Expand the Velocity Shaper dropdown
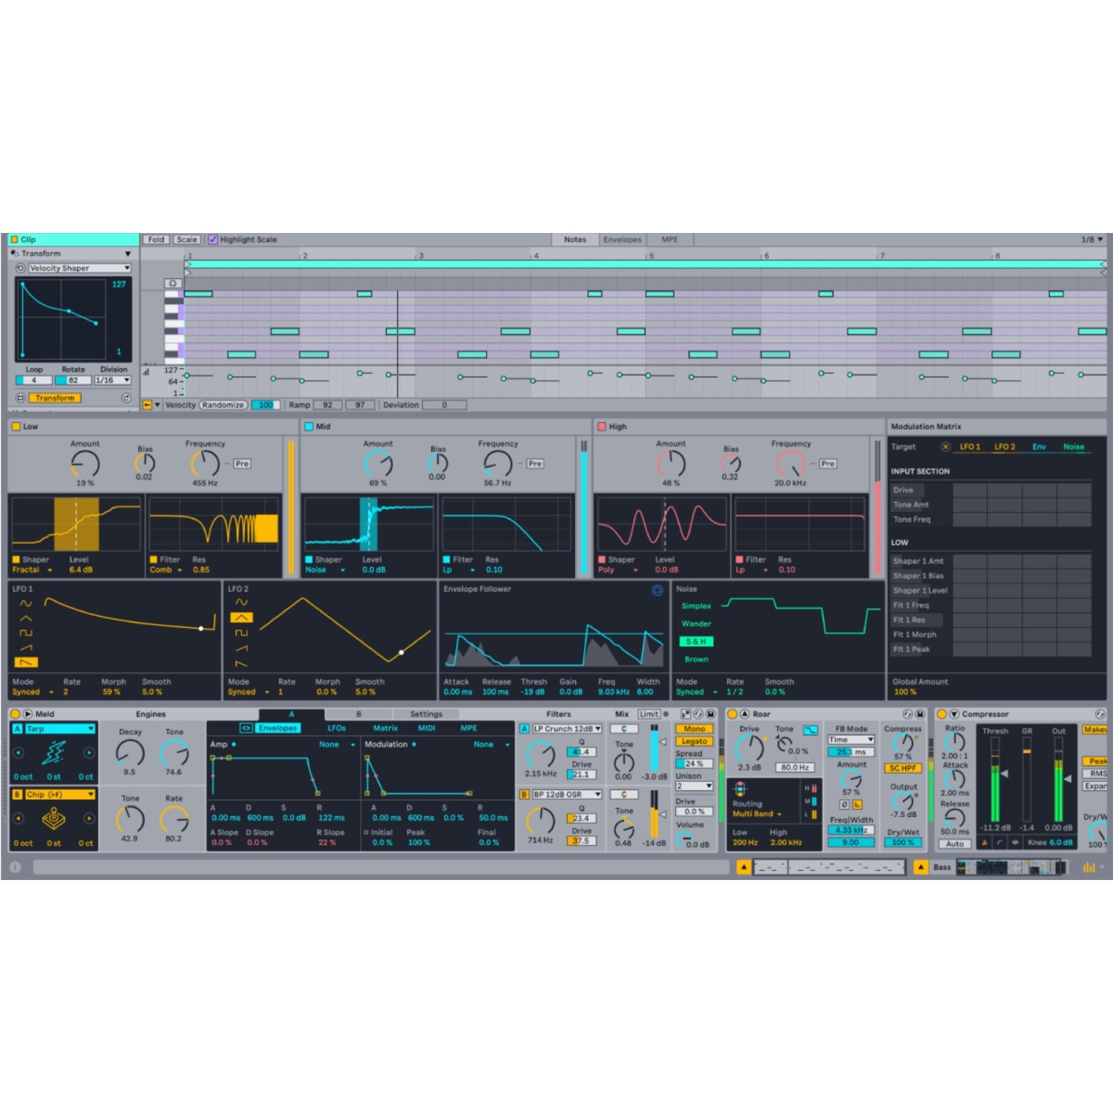 (x=126, y=269)
